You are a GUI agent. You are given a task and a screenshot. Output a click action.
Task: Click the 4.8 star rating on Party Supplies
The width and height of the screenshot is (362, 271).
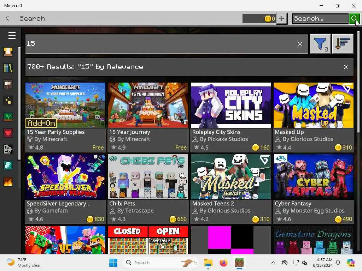pos(36,147)
